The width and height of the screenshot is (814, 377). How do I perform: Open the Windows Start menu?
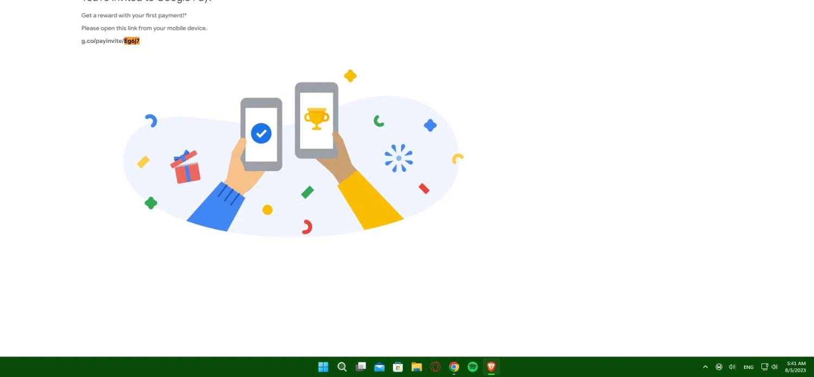pyautogui.click(x=323, y=367)
